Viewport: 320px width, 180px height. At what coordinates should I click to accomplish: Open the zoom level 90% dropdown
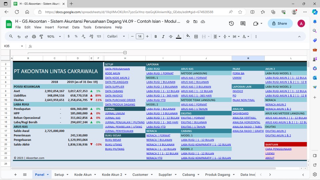pyautogui.click(x=53, y=36)
